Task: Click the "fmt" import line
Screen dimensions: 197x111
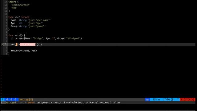Action: point(14,8)
